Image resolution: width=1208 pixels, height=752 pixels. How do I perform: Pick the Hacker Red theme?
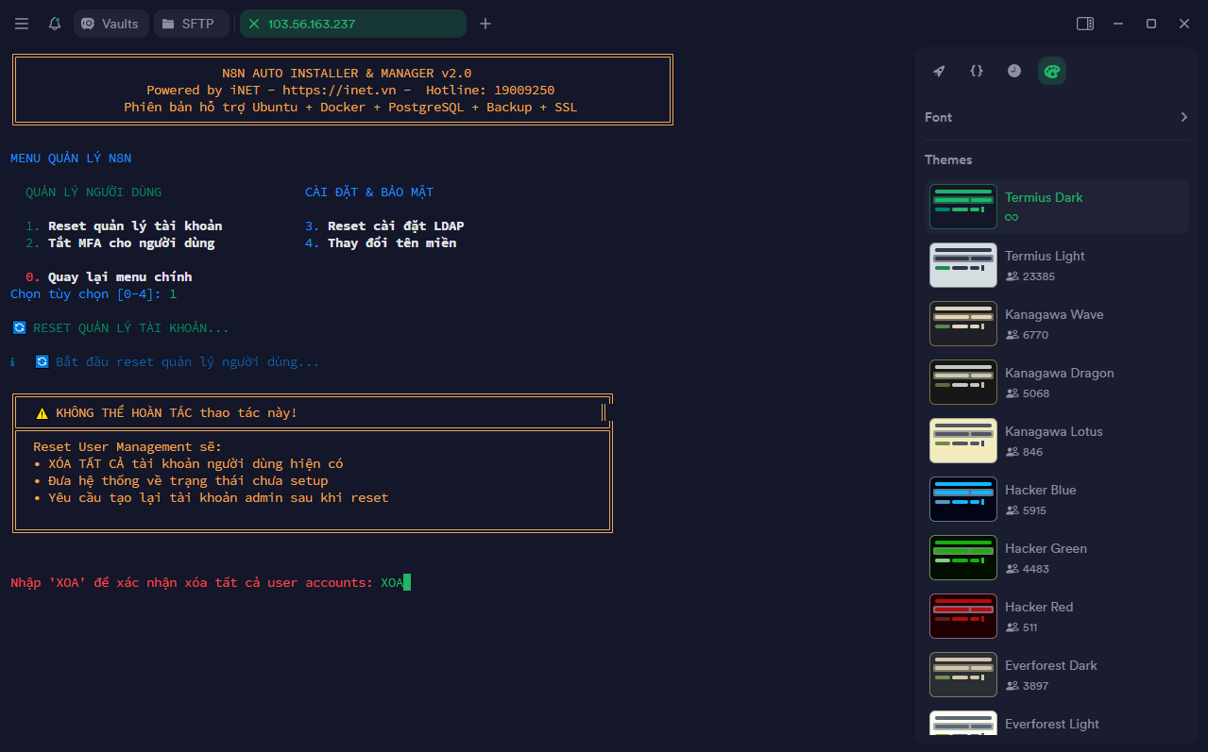point(1057,616)
